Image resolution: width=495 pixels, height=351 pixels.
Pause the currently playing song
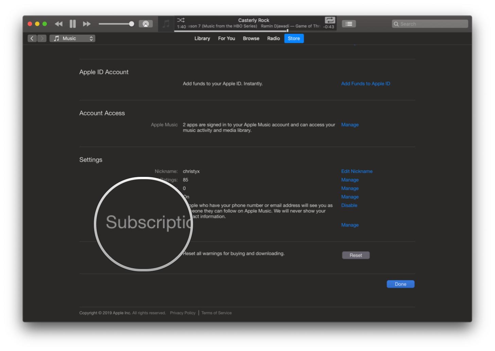73,24
